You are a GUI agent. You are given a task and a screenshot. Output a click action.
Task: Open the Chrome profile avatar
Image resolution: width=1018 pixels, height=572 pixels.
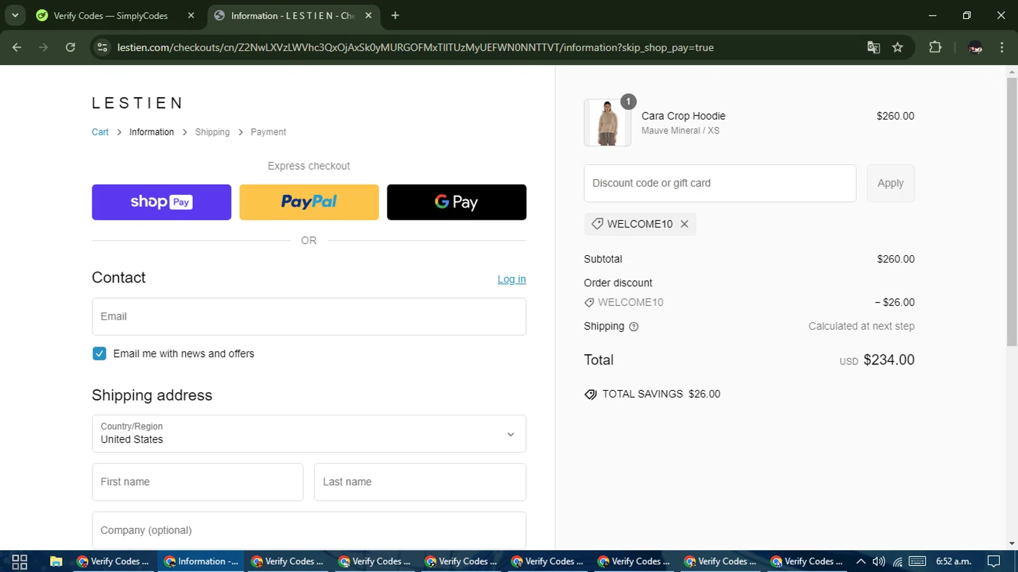click(975, 47)
